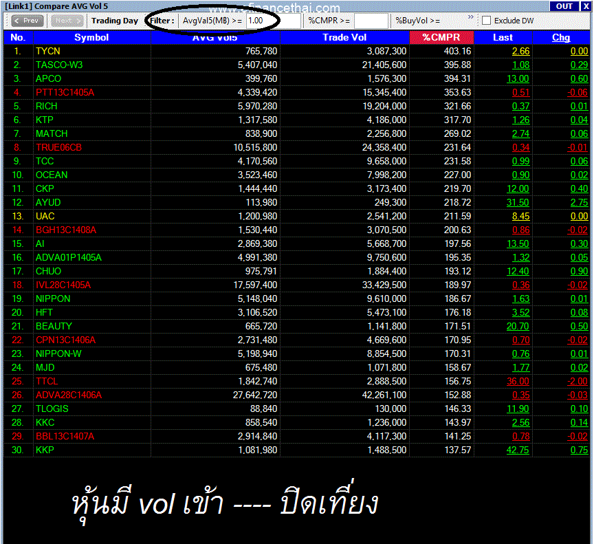Select symbol PTT13C1405A
This screenshot has height=544, width=594.
[65, 92]
